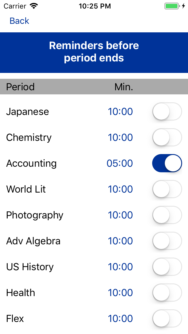The height and width of the screenshot is (334, 188).
Task: Tap the Flex 10:00 time entry
Action: [123, 318]
